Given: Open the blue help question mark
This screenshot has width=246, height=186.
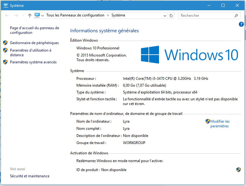Looking at the screenshot, I should 241,24.
